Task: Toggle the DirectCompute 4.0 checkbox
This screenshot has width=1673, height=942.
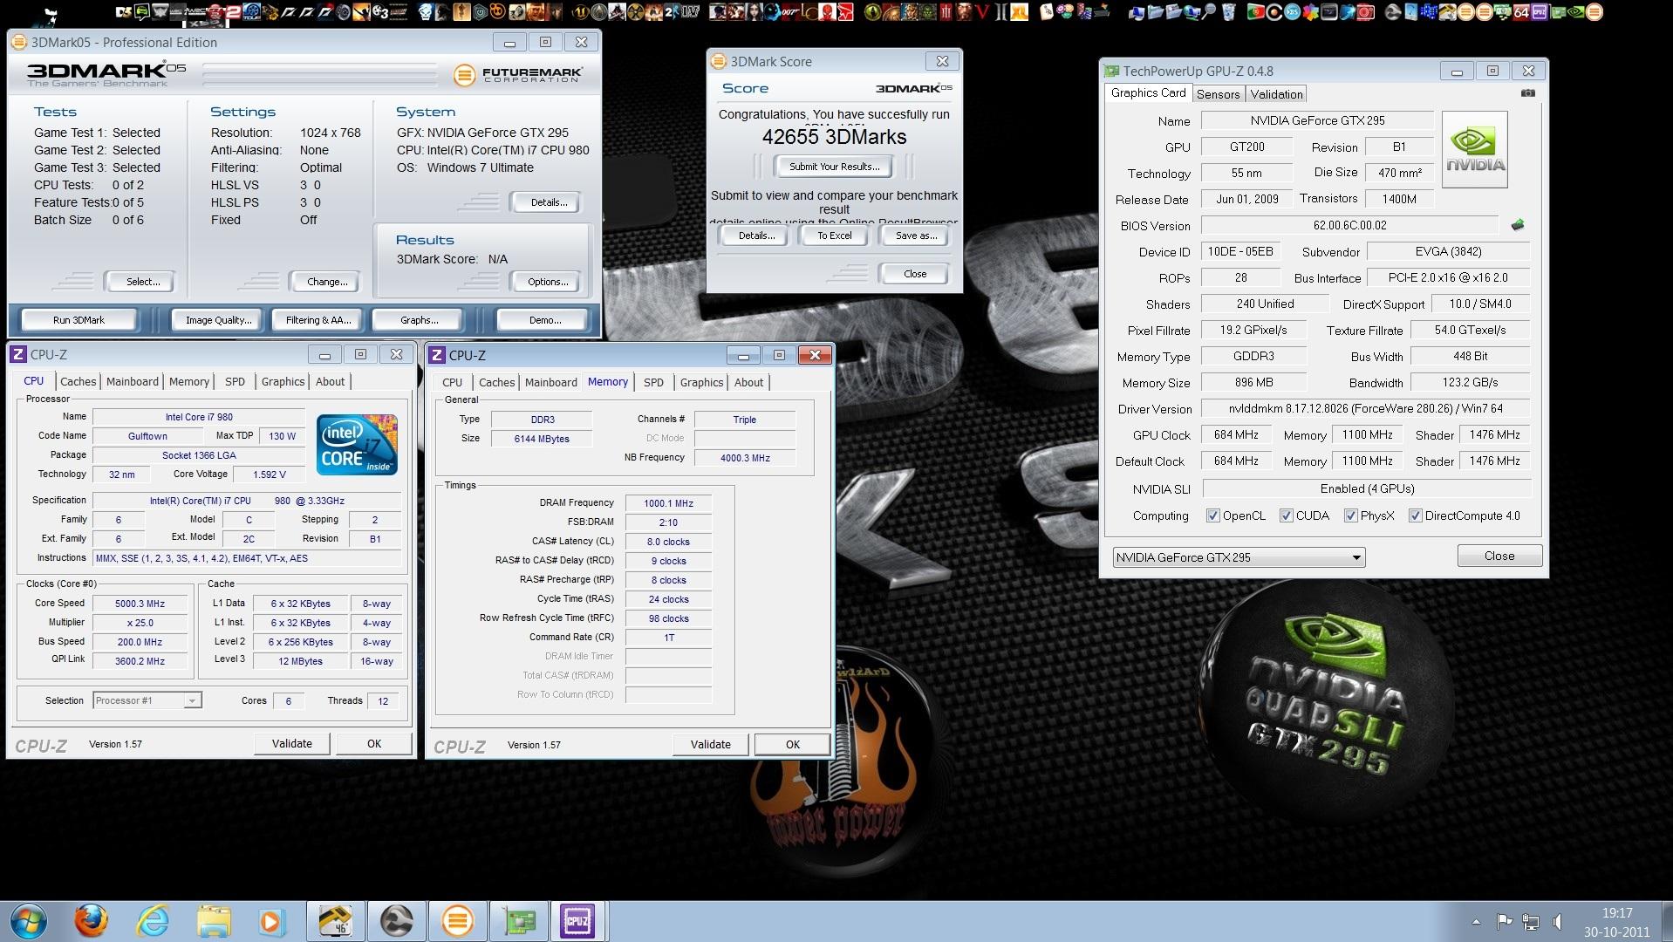Action: pos(1415,515)
